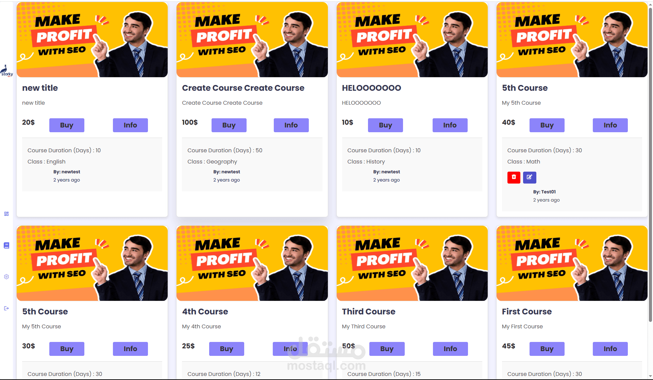Click the logout icon in sidebar
This screenshot has height=380, width=653.
coord(6,308)
